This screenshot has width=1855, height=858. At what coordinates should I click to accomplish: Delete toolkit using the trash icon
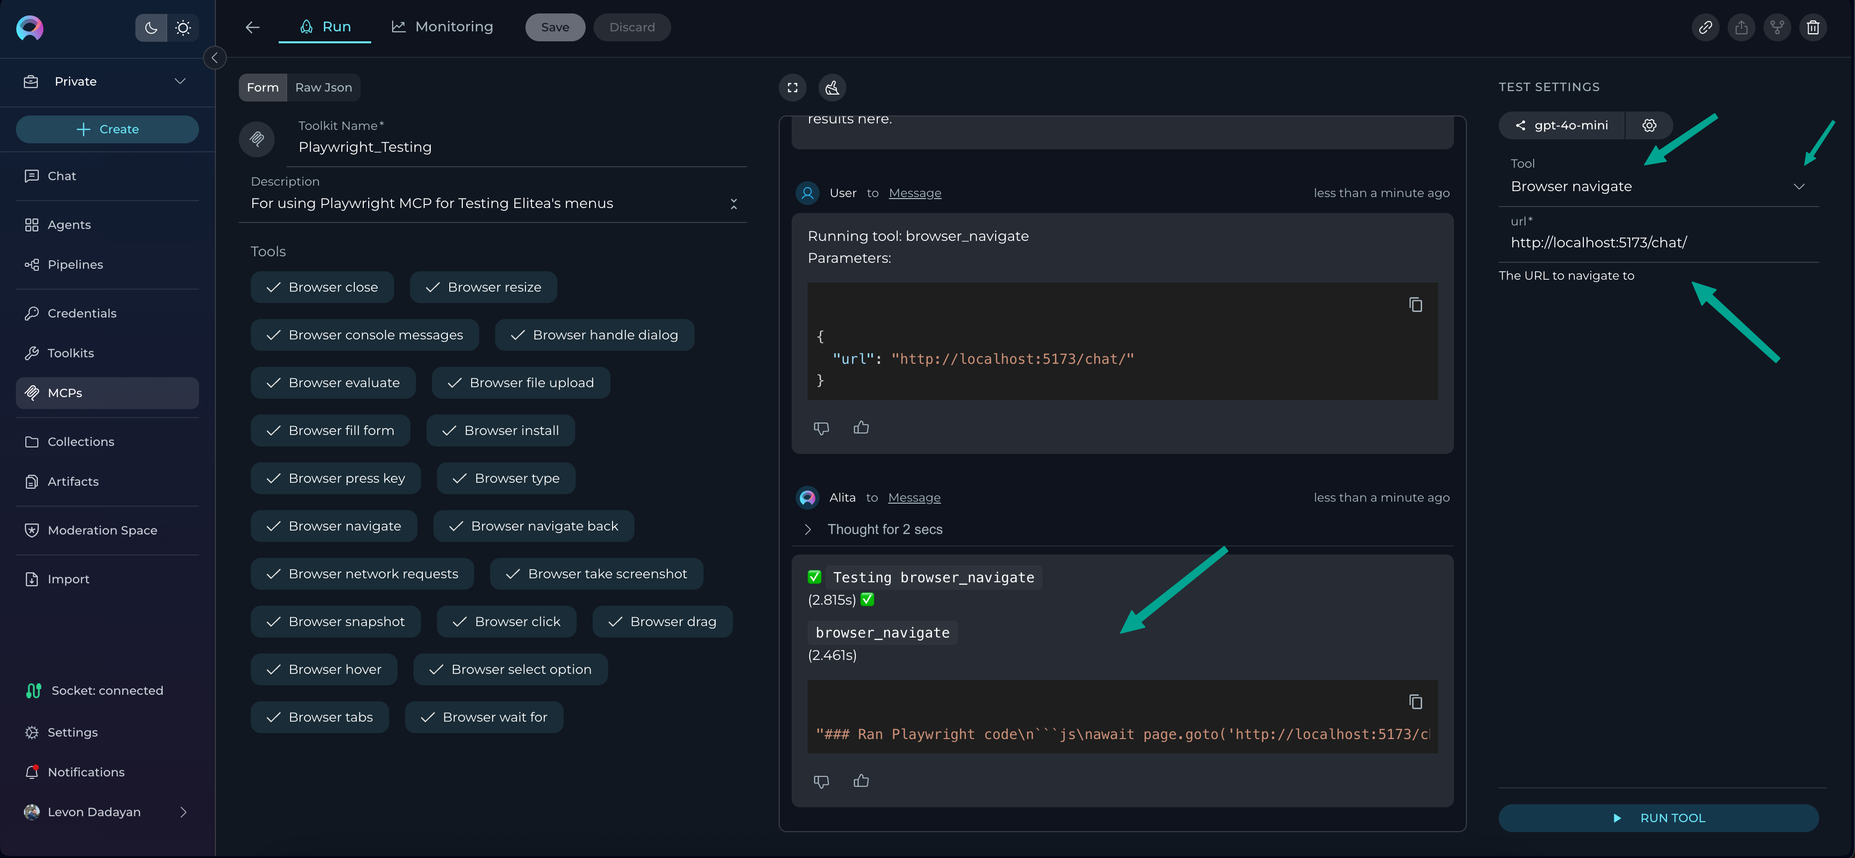(1813, 27)
